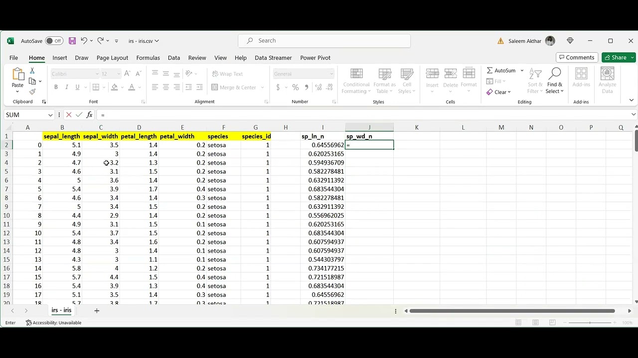
Task: Click the Save icon in title bar
Action: [72, 41]
